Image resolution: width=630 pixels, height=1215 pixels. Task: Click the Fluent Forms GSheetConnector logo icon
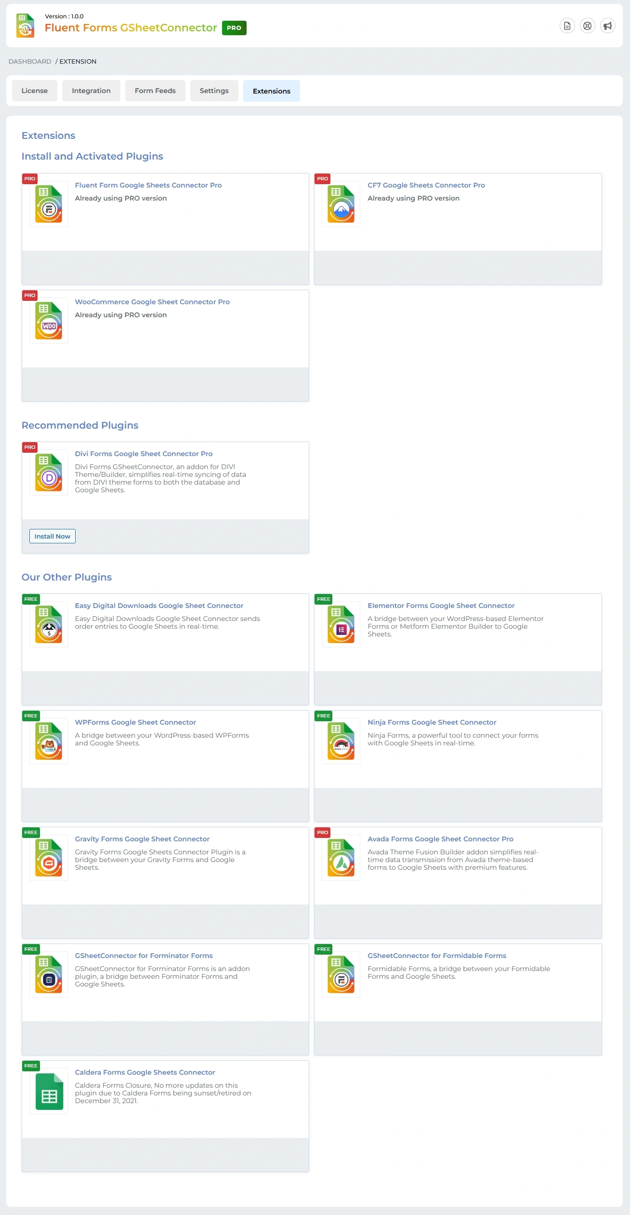(26, 26)
